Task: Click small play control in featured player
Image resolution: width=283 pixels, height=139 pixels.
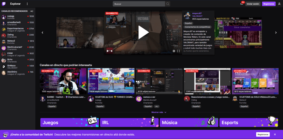Action: [108, 51]
